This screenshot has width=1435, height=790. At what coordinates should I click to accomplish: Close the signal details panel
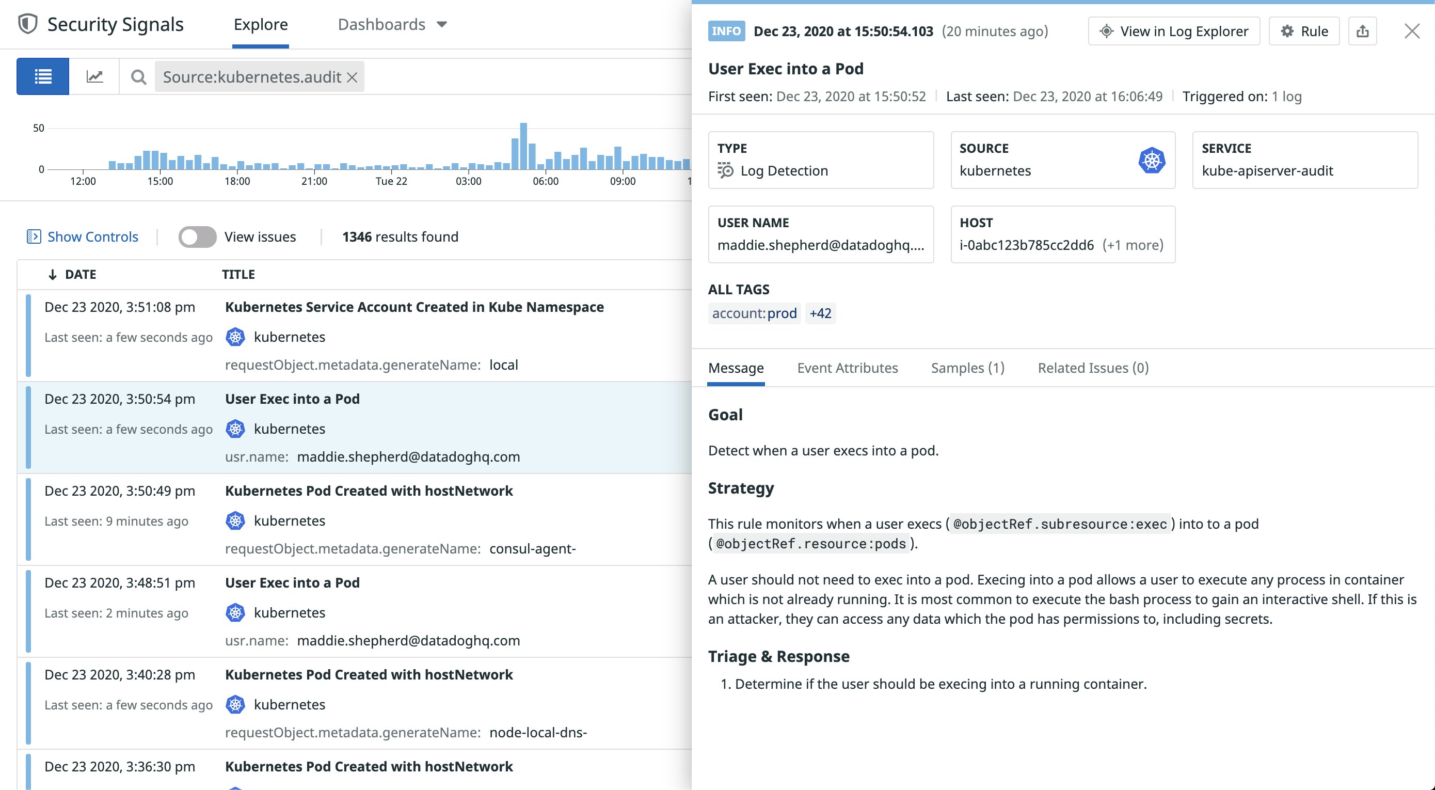(x=1412, y=31)
